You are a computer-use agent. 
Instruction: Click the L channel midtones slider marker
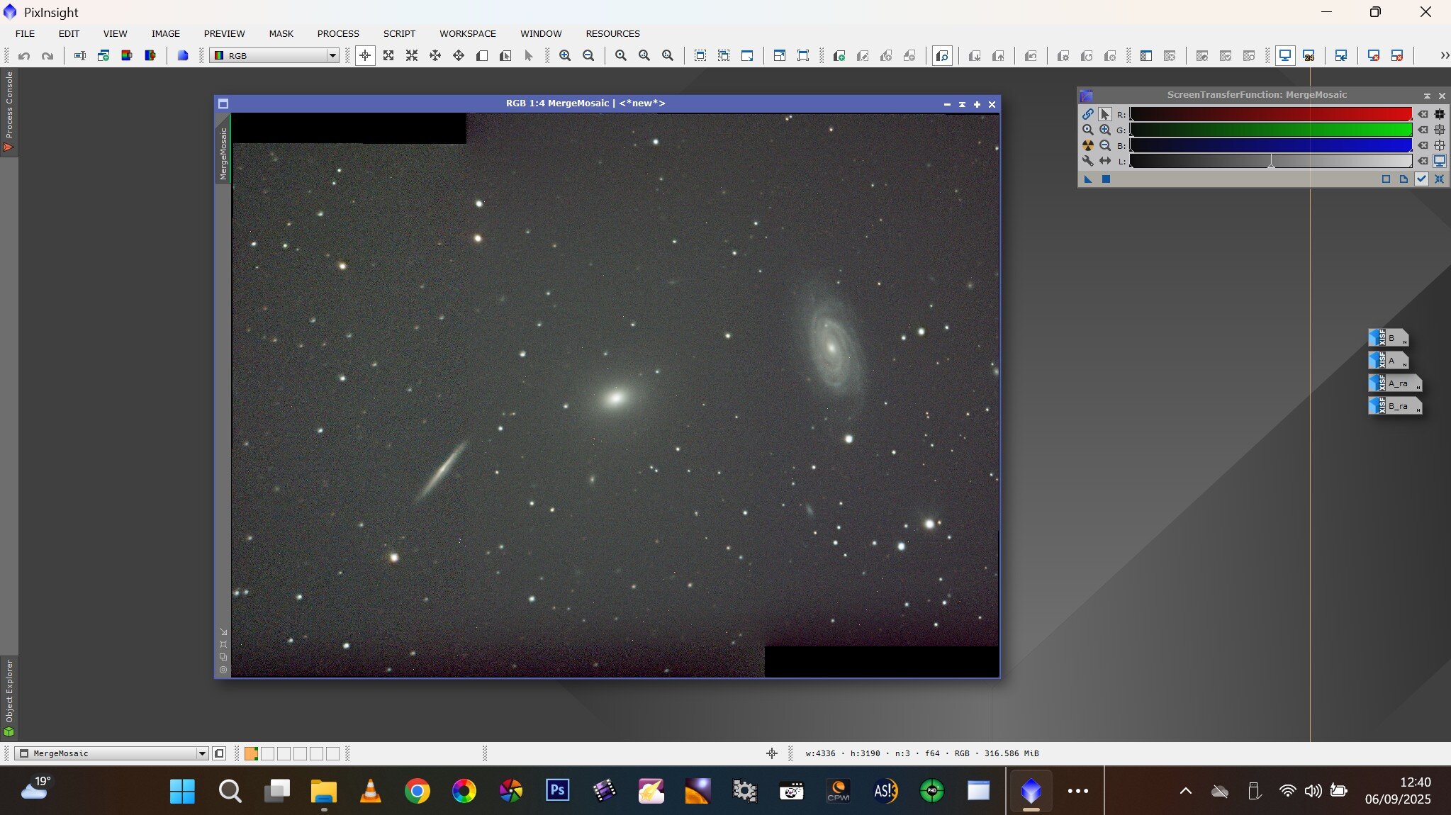pyautogui.click(x=1271, y=164)
